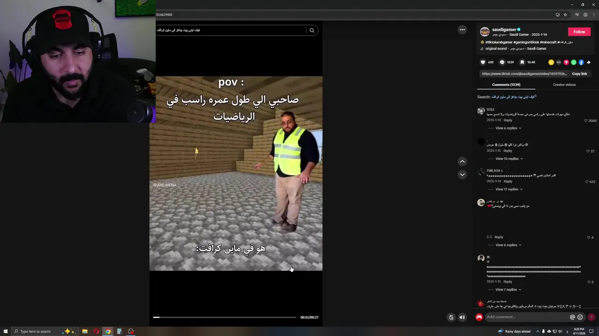
Task: Post comment with red send arrow
Action: pos(592,317)
